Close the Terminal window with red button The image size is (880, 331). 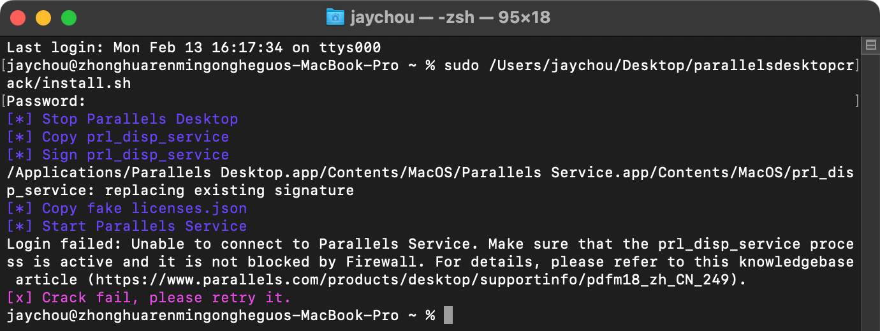(x=18, y=18)
